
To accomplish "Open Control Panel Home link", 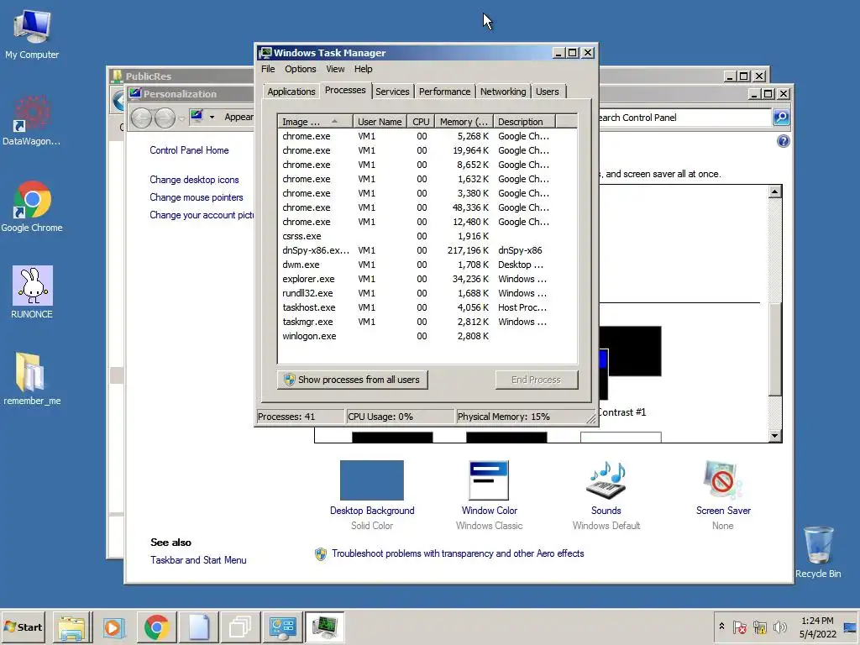I will click(x=189, y=150).
